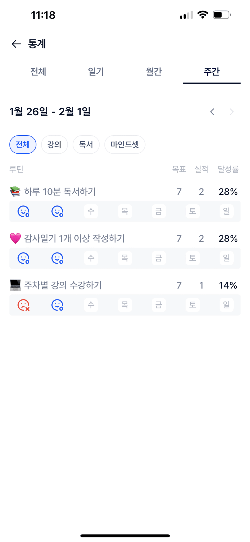The width and height of the screenshot is (250, 542).
Task: Tap the red failed face on 주차별 강의 수강하기
Action: coord(24,305)
